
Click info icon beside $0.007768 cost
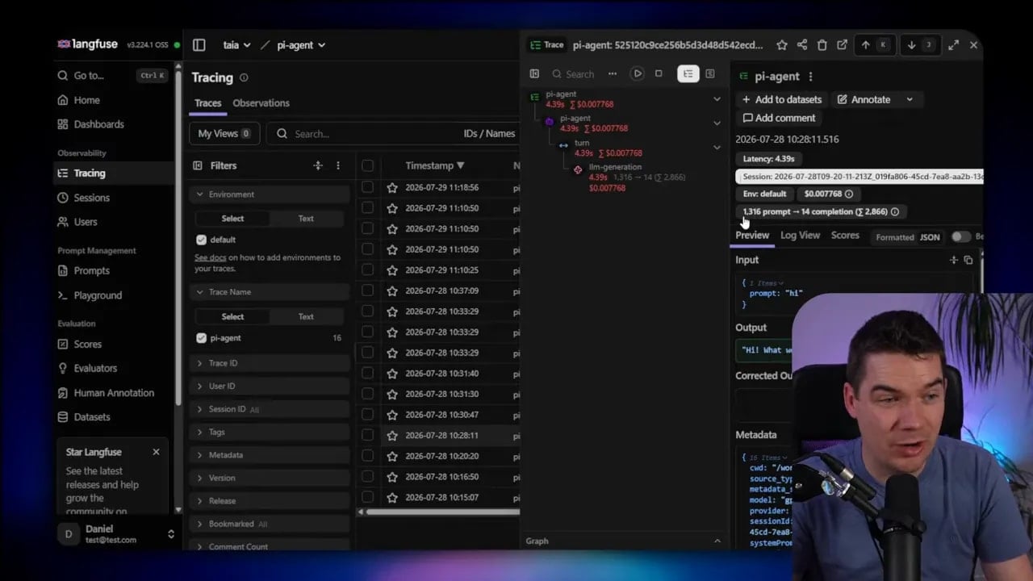tap(849, 194)
